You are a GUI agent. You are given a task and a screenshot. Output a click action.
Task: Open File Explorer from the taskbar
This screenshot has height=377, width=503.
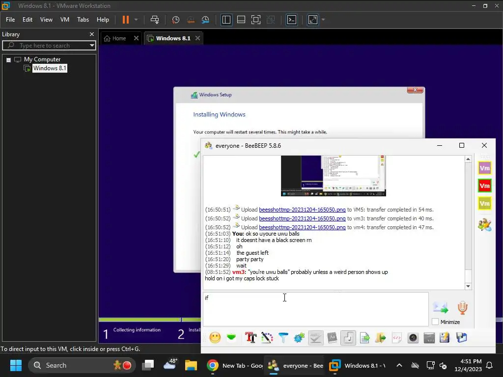pos(191,365)
